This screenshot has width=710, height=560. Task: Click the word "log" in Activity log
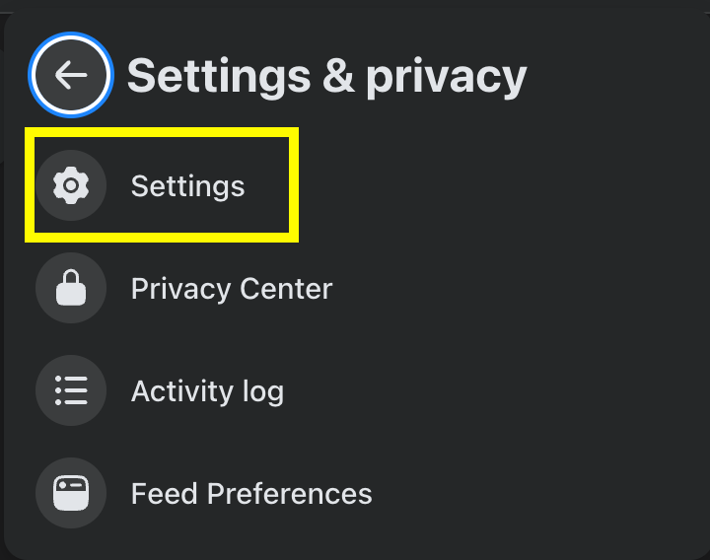[x=263, y=392]
